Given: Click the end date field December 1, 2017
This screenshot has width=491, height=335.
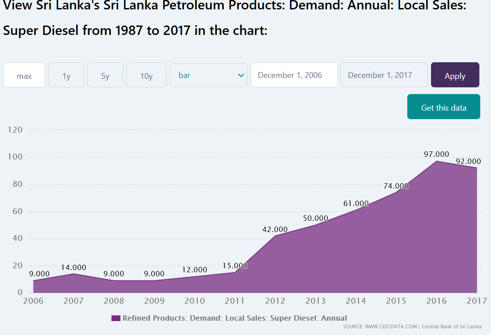Looking at the screenshot, I should pyautogui.click(x=384, y=75).
